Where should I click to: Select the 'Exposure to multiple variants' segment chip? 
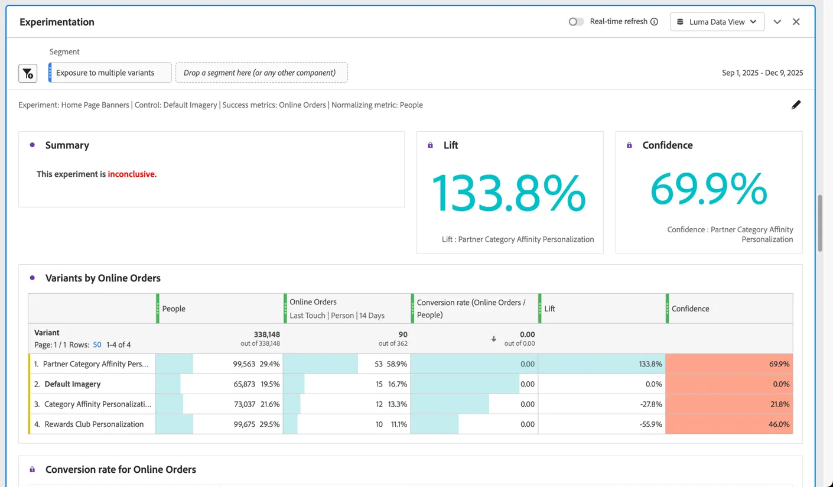(110, 73)
